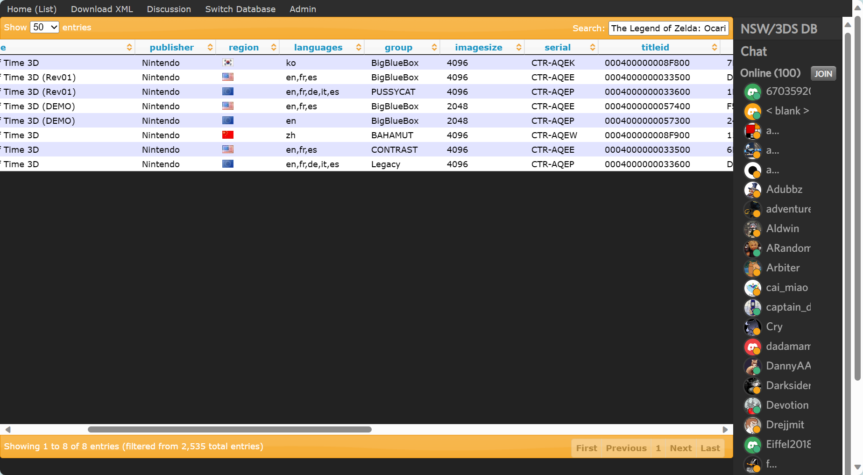Click Drejjmit user avatar
This screenshot has height=475, width=863.
tap(752, 425)
